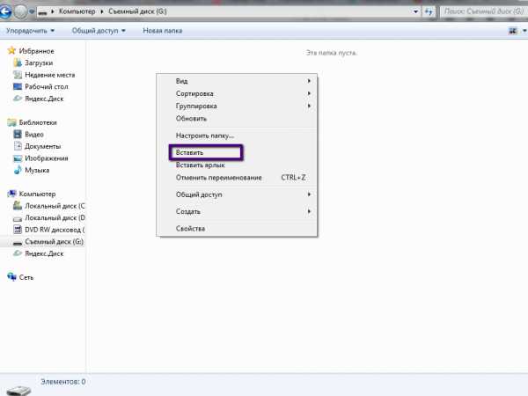528x396 pixels.
Task: Click the Сеть network icon
Action: pyautogui.click(x=11, y=277)
